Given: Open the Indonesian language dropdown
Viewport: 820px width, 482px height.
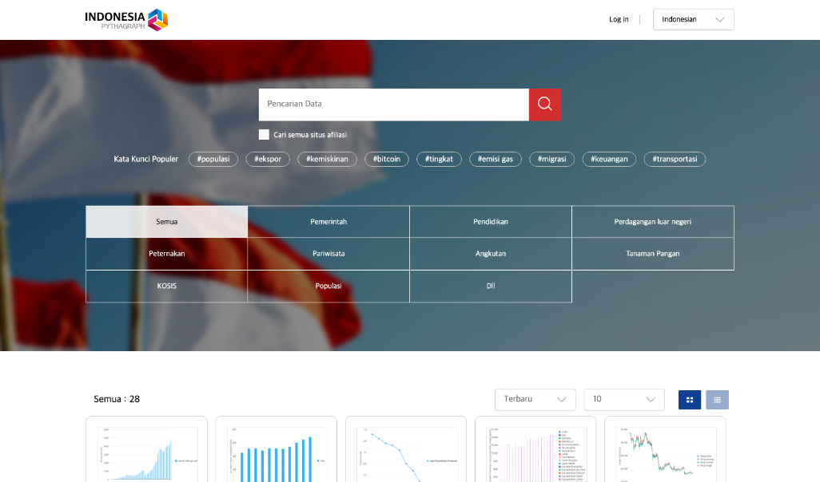Looking at the screenshot, I should [693, 19].
